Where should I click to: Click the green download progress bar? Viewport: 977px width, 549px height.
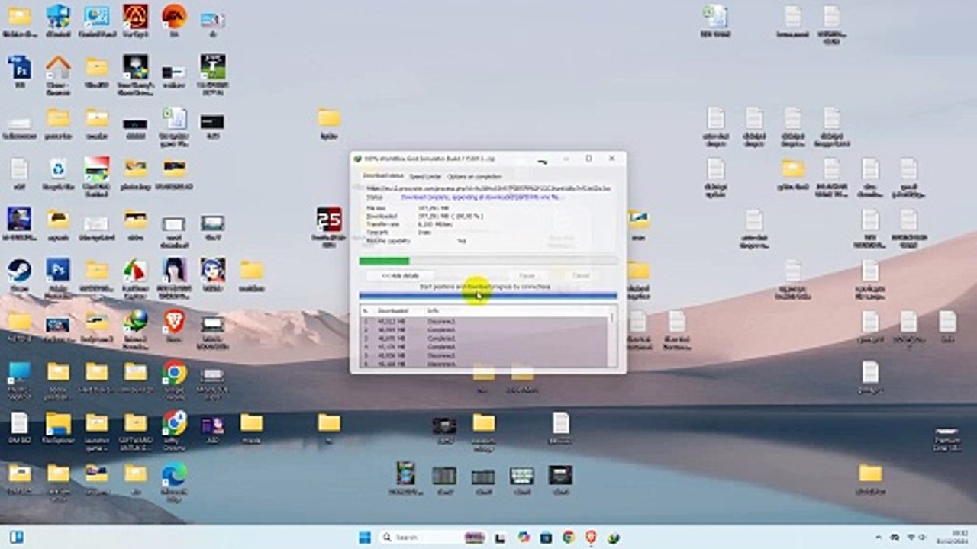488,261
